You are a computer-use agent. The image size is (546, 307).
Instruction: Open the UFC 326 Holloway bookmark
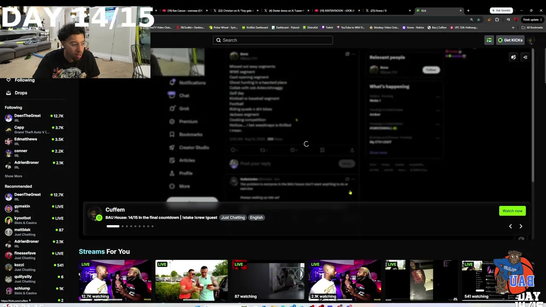pyautogui.click(x=463, y=27)
